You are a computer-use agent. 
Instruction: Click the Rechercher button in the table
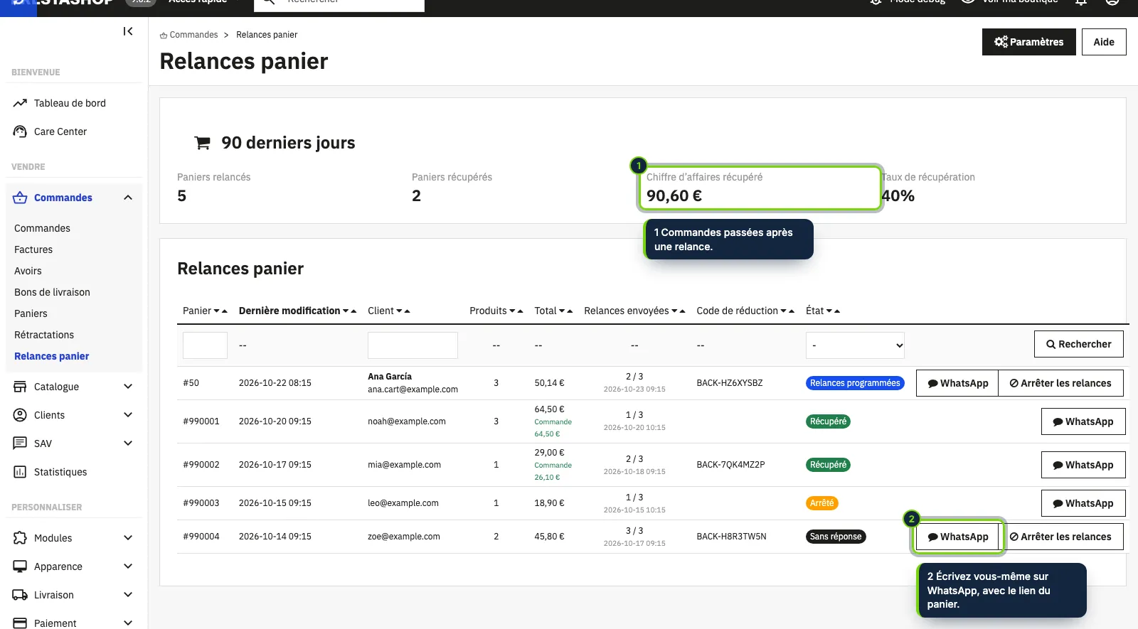1078,344
